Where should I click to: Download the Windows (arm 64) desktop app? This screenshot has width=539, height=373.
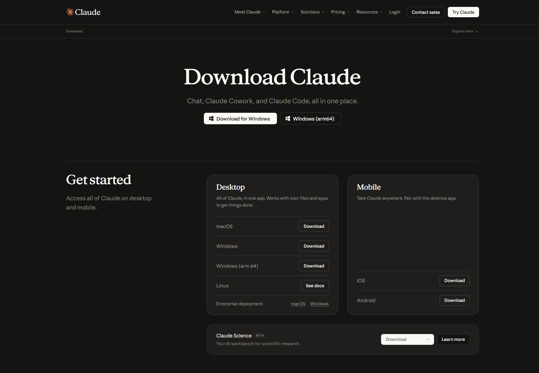[x=314, y=266]
